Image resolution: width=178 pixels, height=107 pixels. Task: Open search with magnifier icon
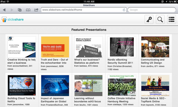160,20
